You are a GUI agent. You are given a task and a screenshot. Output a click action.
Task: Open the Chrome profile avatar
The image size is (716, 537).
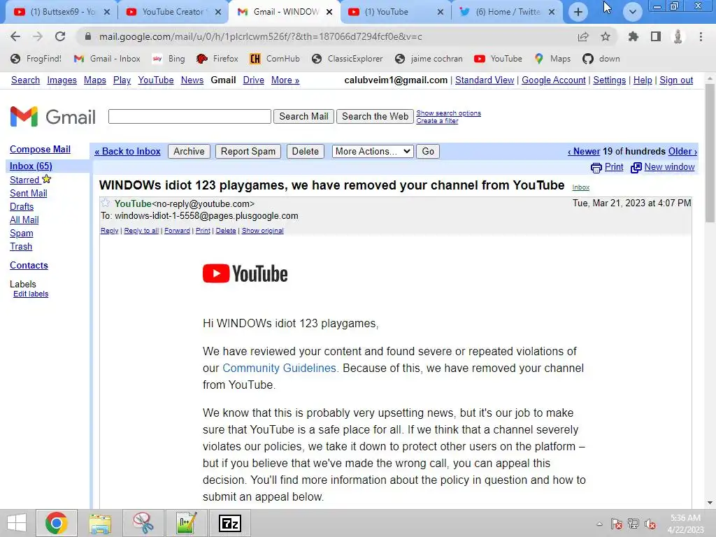(x=678, y=36)
